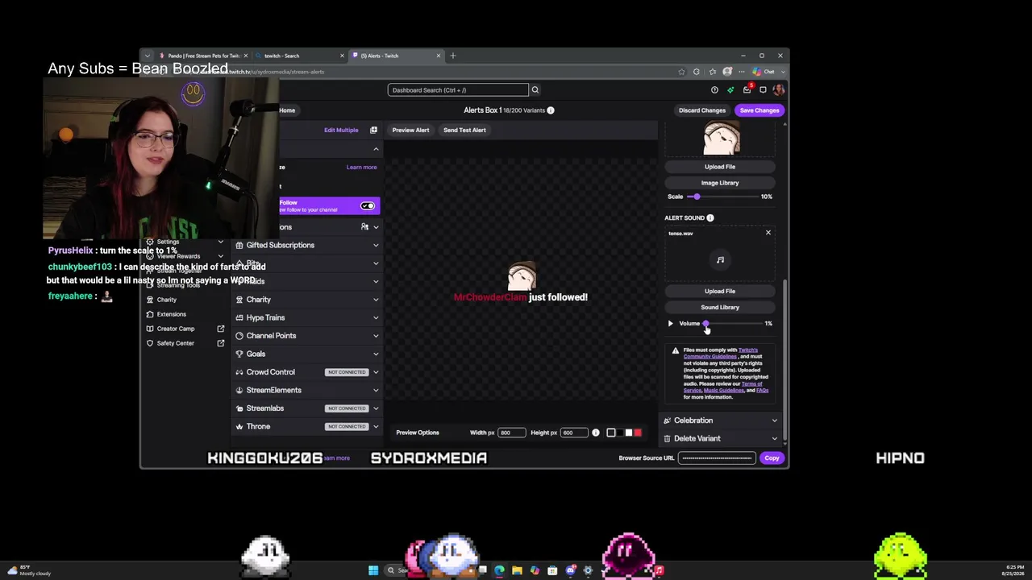Remove the tense.wav sound file
This screenshot has height=580, width=1032.
click(x=768, y=233)
